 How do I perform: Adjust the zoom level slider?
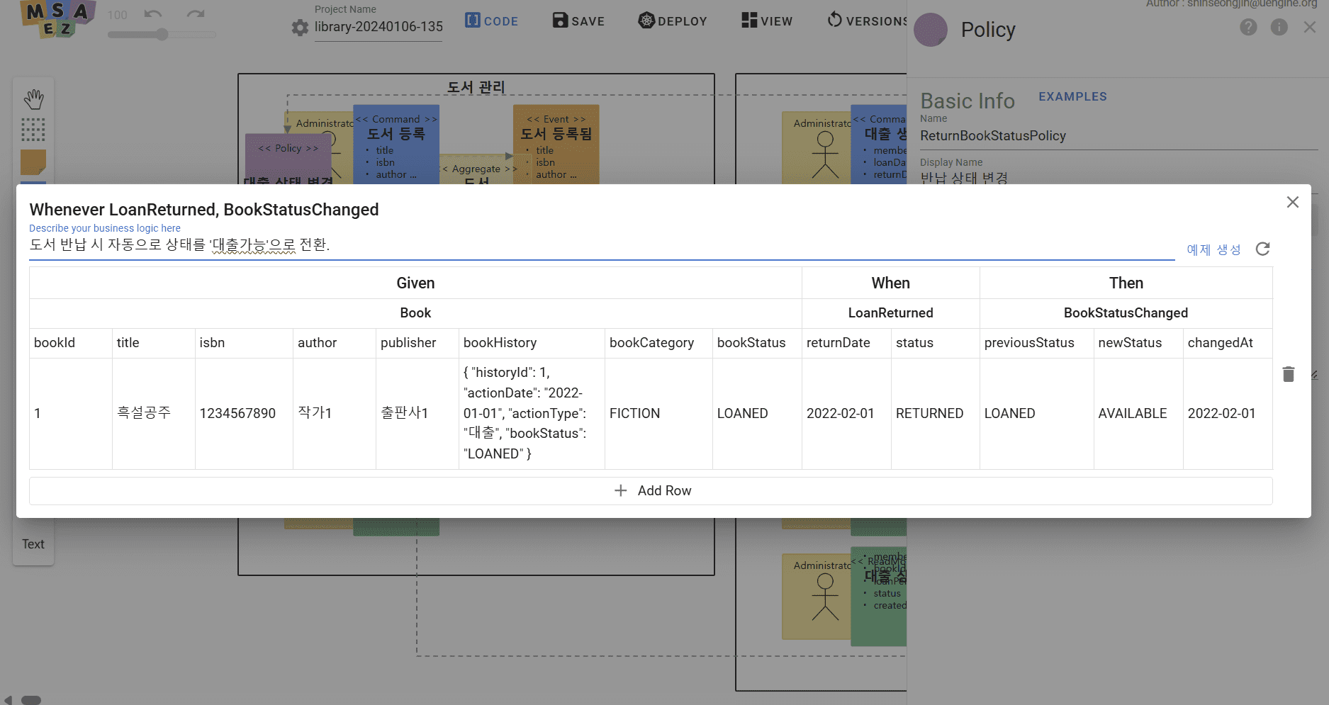click(162, 34)
